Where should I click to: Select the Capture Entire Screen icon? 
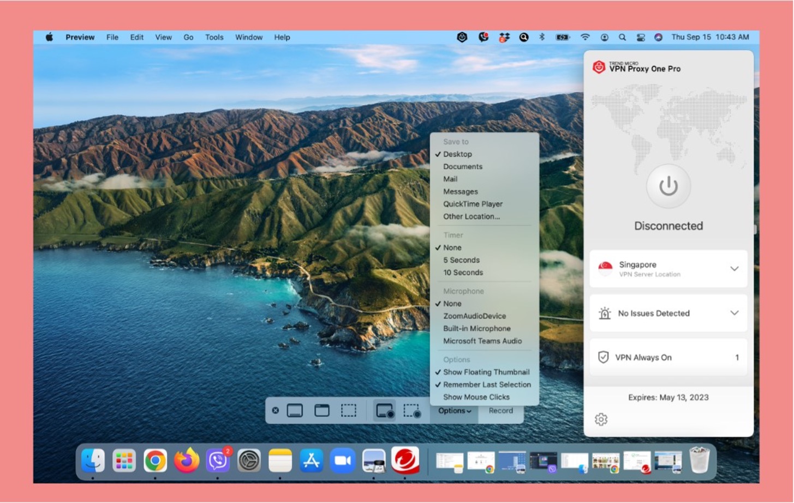coord(295,411)
